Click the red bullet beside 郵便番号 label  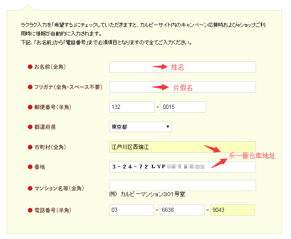tap(30, 107)
